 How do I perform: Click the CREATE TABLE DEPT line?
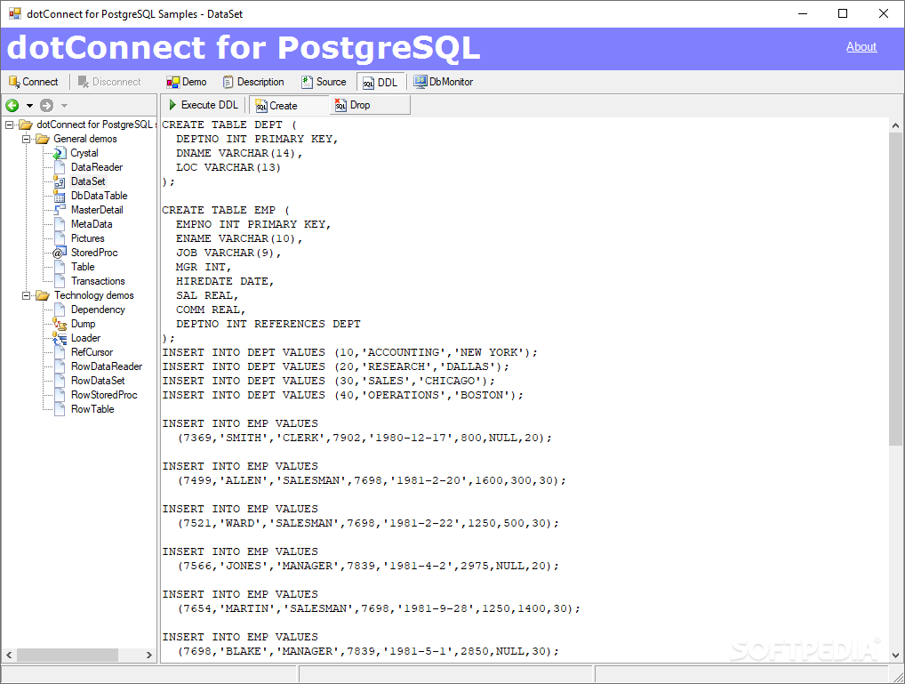tap(229, 125)
